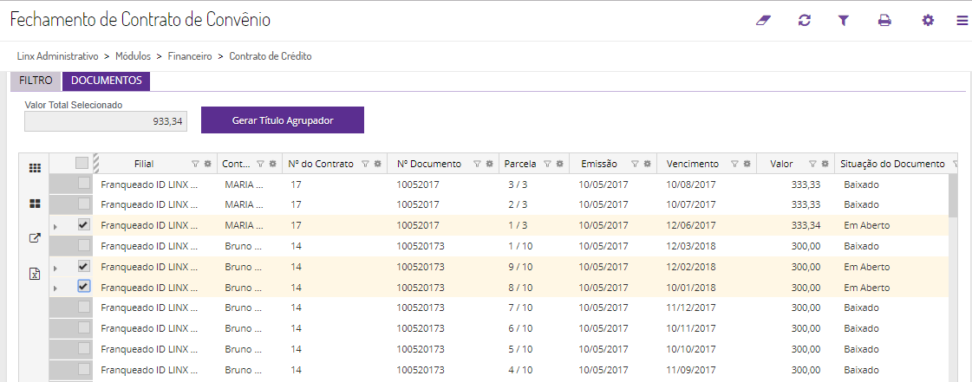
Task: Click the refresh icon in top toolbar
Action: click(805, 20)
